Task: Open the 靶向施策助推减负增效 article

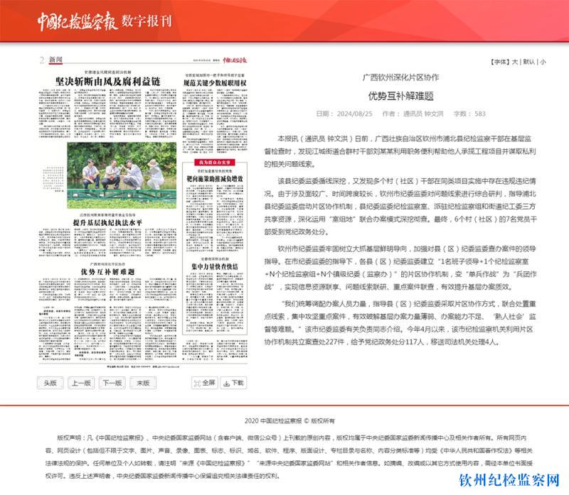Action: (x=215, y=179)
